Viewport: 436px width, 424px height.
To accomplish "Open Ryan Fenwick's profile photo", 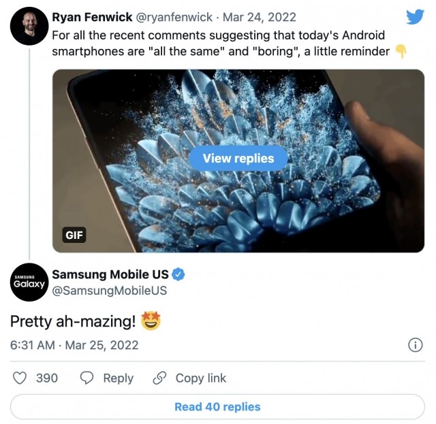I will click(29, 26).
